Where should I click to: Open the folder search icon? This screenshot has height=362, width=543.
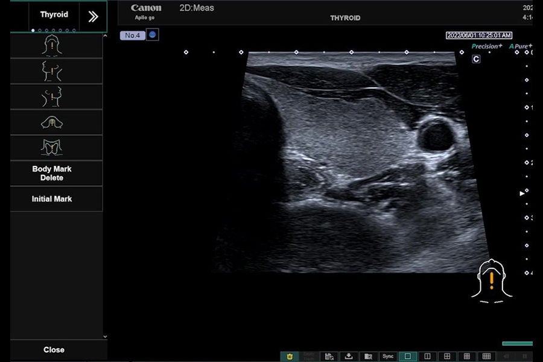pyautogui.click(x=369, y=356)
